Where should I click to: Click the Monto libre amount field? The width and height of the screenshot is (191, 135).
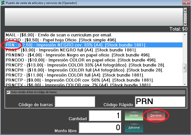[100, 127]
